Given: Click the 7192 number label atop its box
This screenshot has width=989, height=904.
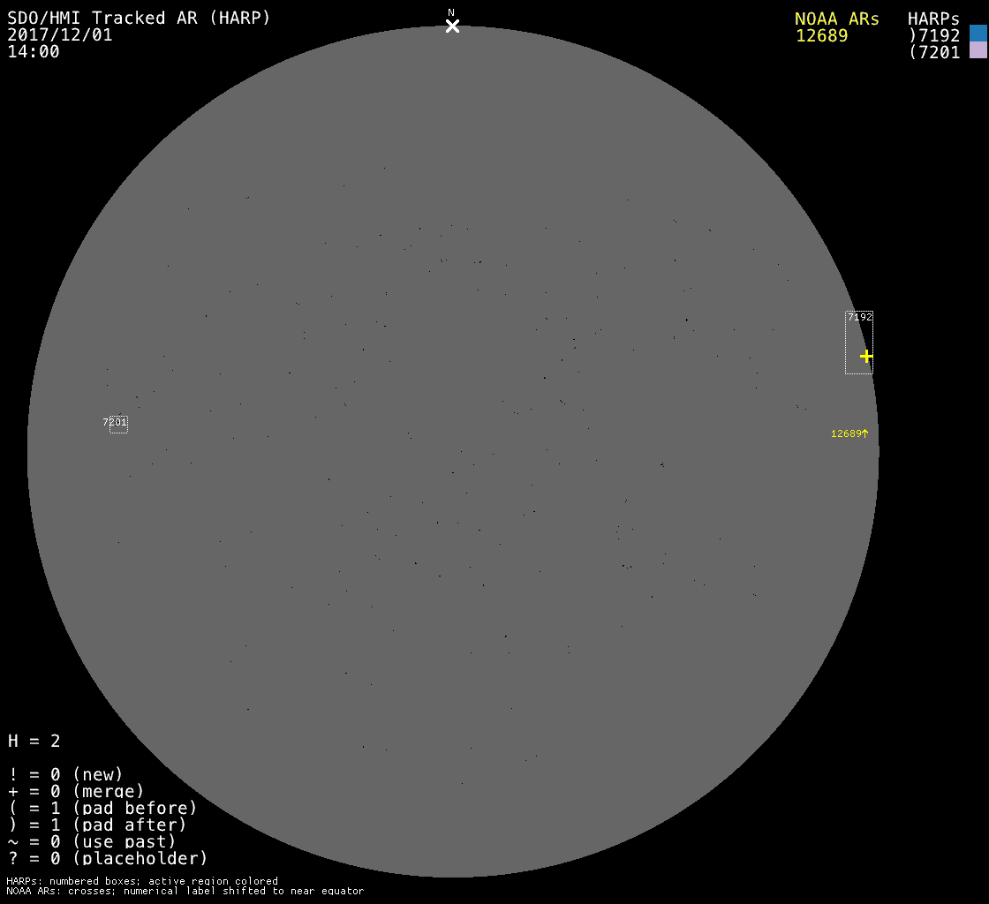Looking at the screenshot, I should [859, 316].
